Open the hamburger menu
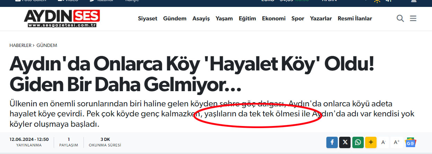The width and height of the screenshot is (432, 154). (413, 19)
